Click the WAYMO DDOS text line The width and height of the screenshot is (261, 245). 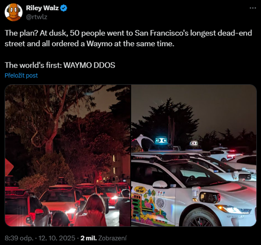pos(60,65)
